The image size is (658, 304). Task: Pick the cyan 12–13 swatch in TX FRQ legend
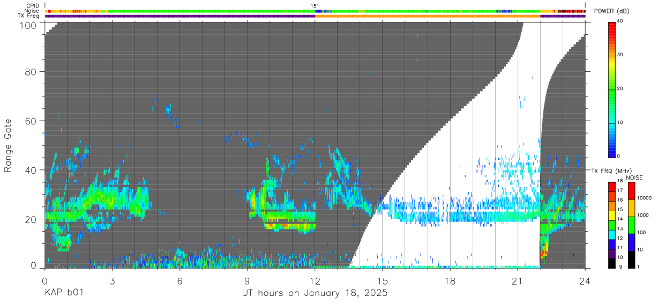[612, 235]
